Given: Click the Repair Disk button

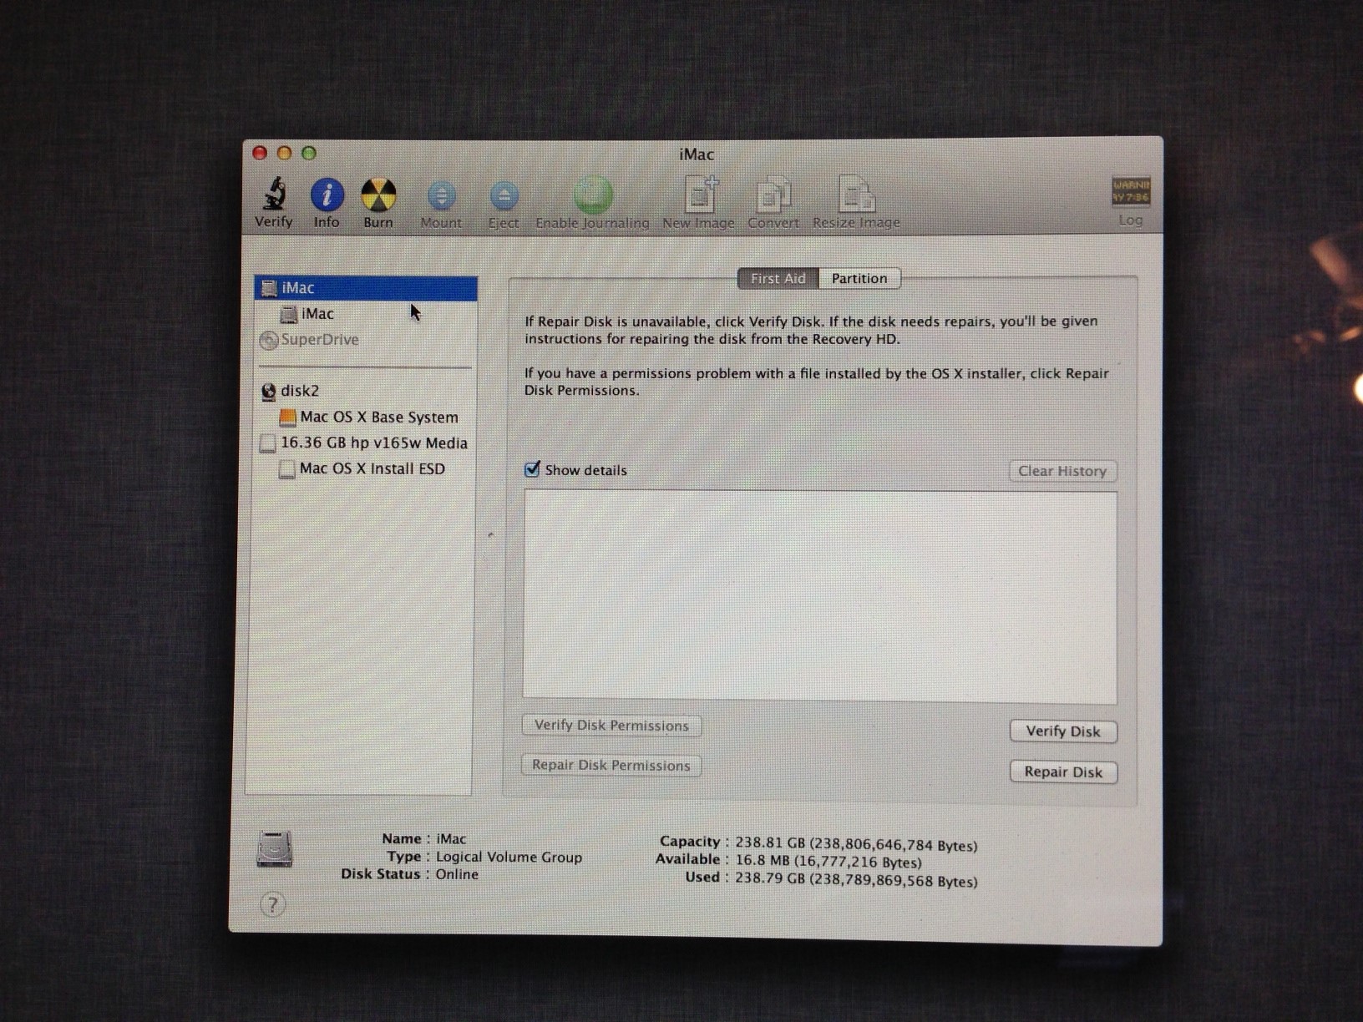Looking at the screenshot, I should click(x=1063, y=772).
